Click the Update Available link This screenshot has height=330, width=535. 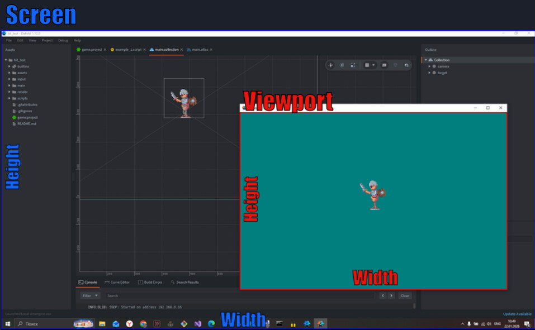517,314
